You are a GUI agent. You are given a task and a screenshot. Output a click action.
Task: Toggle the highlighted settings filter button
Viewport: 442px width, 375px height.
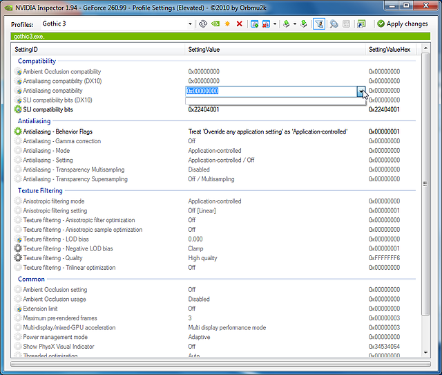coord(319,24)
